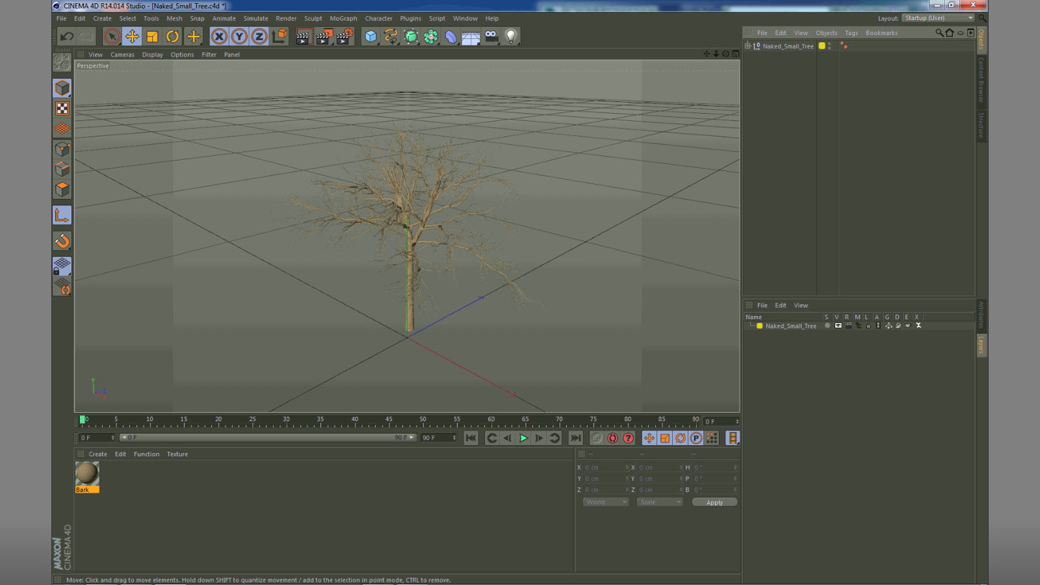Open the material manager Texture menu
1040x585 pixels.
[177, 454]
